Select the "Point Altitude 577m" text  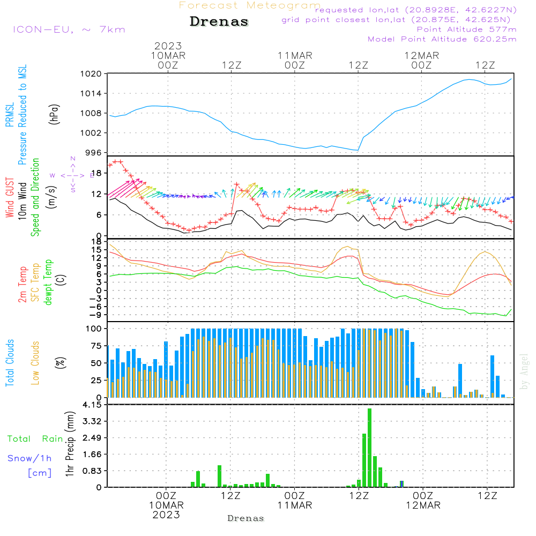[x=466, y=29]
